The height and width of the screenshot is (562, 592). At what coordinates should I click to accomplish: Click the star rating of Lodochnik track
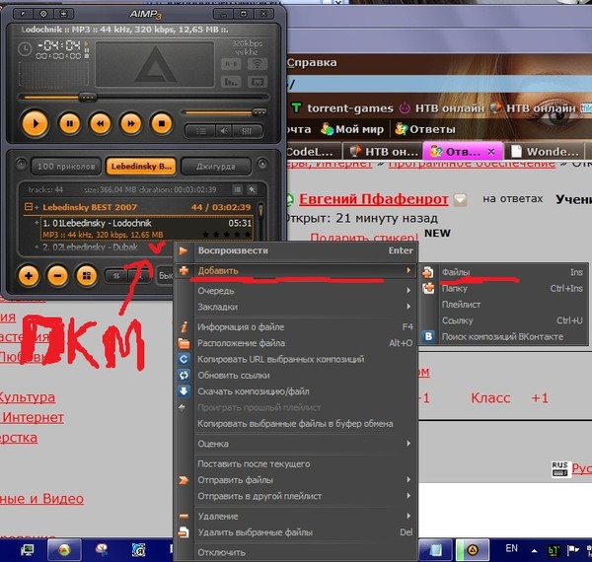point(227,235)
